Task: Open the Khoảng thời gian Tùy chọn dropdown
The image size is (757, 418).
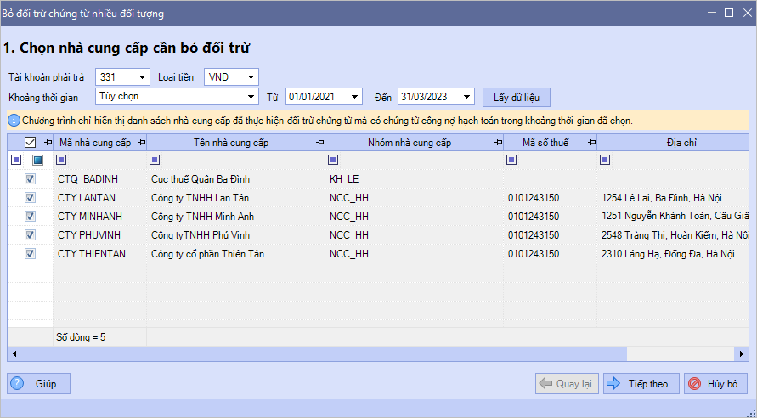Action: tap(251, 97)
